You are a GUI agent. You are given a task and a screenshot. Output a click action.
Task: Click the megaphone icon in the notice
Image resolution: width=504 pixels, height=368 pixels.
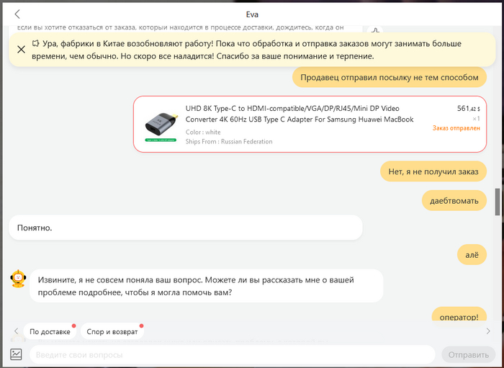point(35,43)
